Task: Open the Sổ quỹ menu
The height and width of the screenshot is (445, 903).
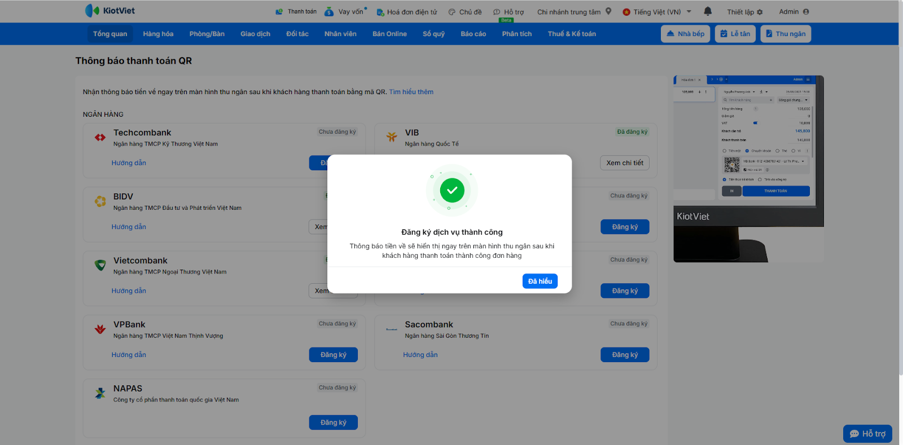Action: coord(433,34)
